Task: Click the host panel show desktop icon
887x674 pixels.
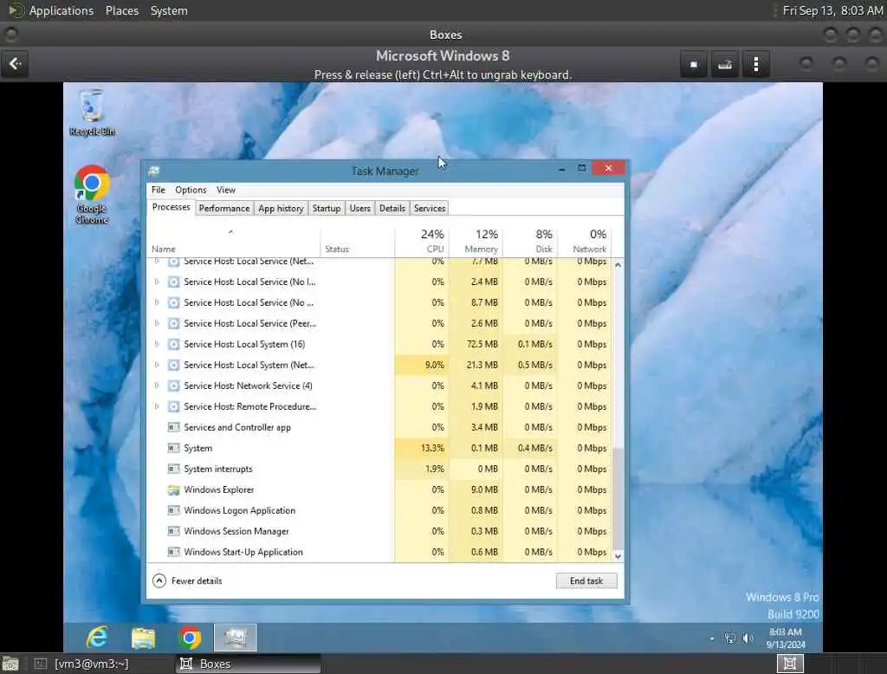Action: [10, 664]
